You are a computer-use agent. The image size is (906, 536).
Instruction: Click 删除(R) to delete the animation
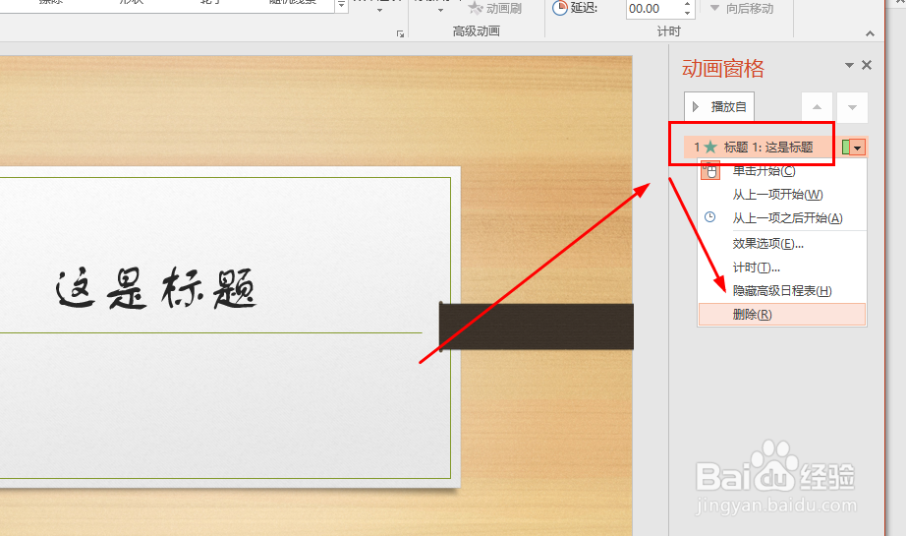point(782,315)
